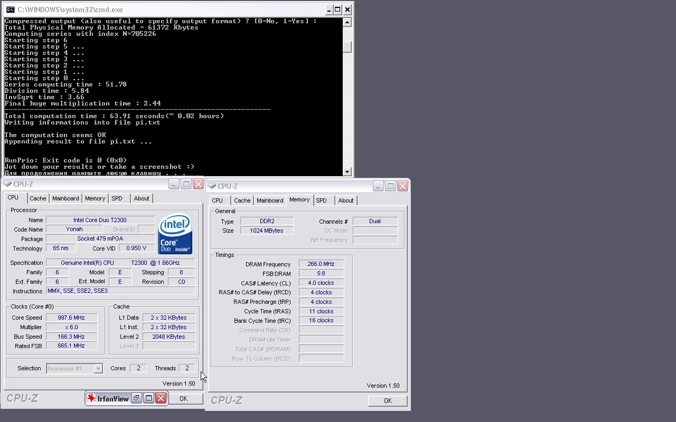
Task: Click the Stepping value 8 field
Action: point(182,272)
